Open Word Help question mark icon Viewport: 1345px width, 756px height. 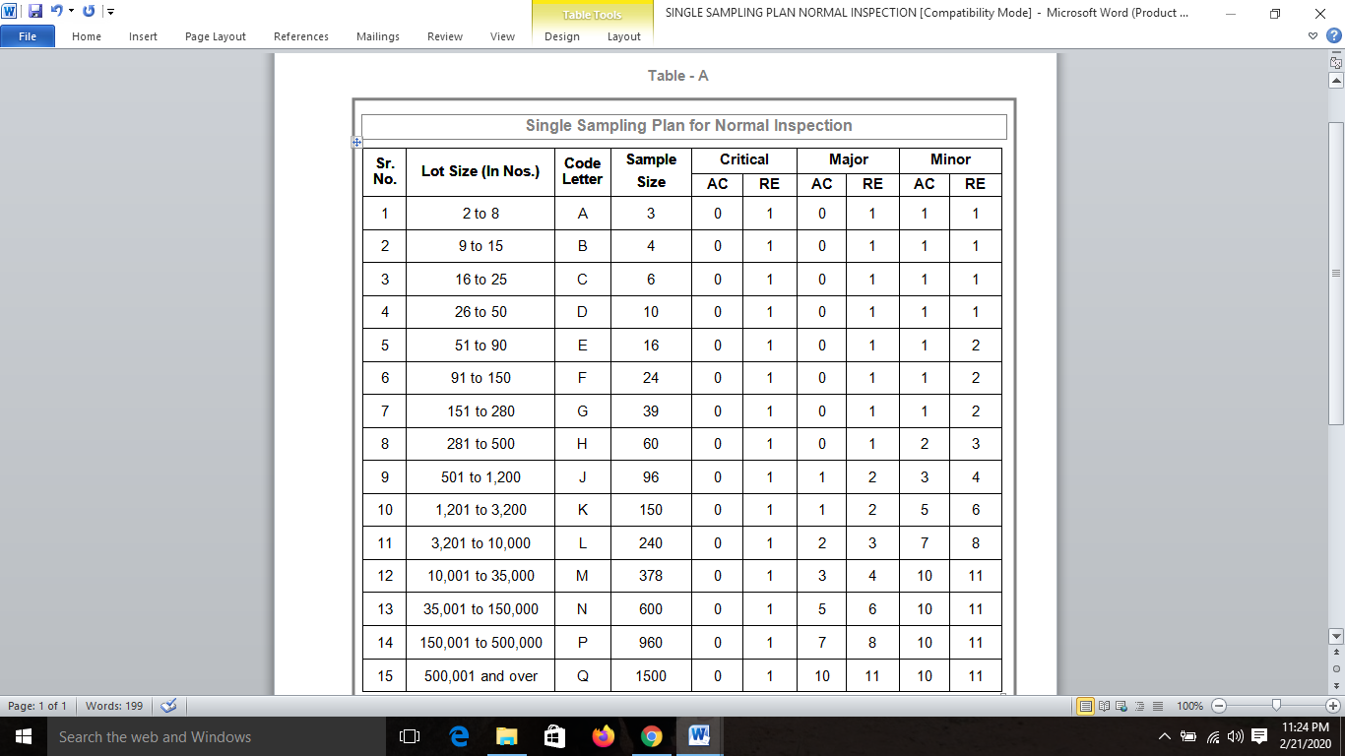click(1334, 35)
